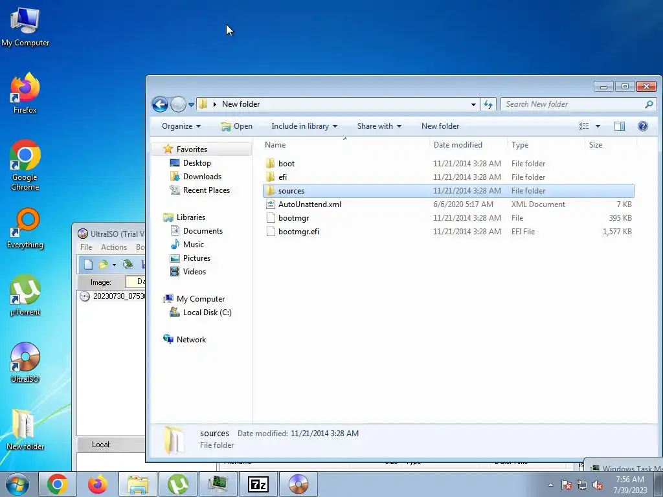
Task: Click the search magnifier icon
Action: 649,104
